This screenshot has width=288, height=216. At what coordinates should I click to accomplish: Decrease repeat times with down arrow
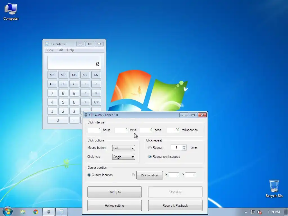[184, 149]
